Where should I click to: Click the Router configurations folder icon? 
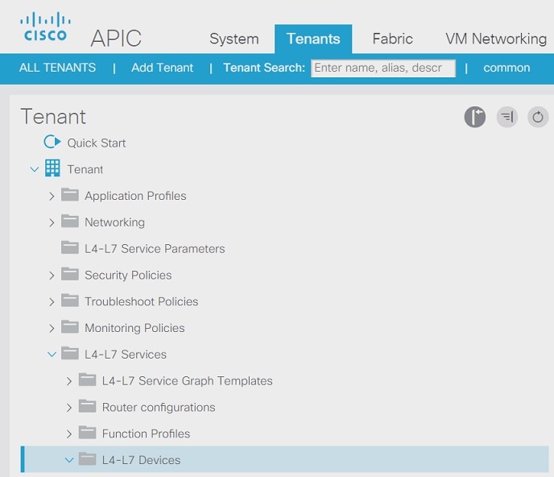pos(87,406)
